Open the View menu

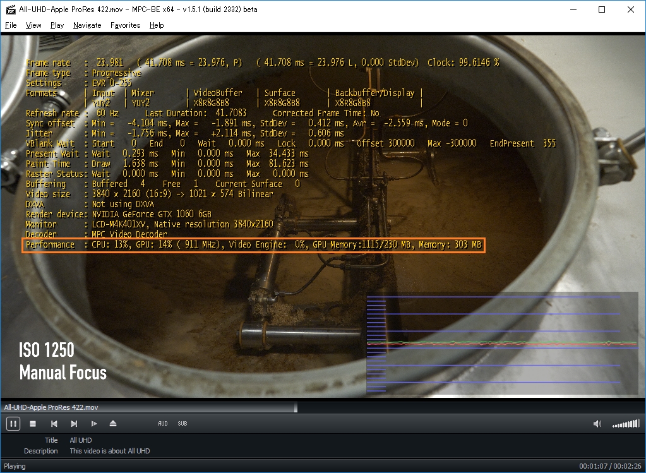[x=33, y=25]
